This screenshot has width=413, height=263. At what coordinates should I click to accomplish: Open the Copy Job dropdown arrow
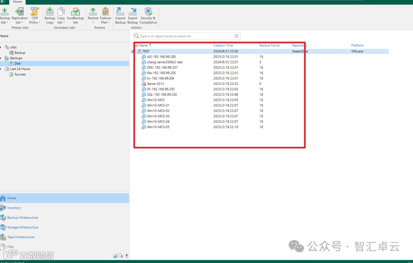(x=64, y=23)
